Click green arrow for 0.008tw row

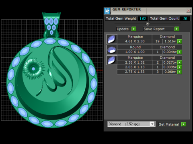click(179, 67)
